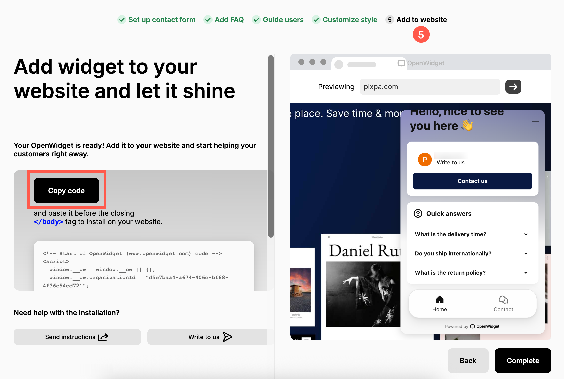Viewport: 564px width, 379px height.
Task: Click the preview URL input field
Action: pos(430,87)
